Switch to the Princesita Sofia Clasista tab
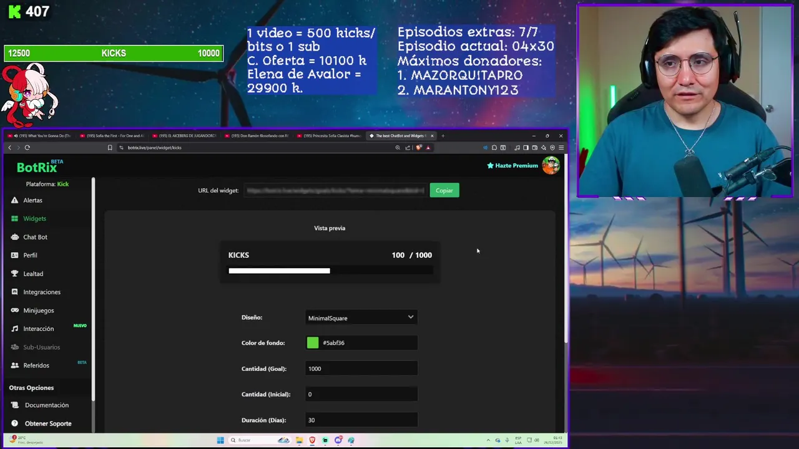Viewport: 799px width, 449px height. 330,136
